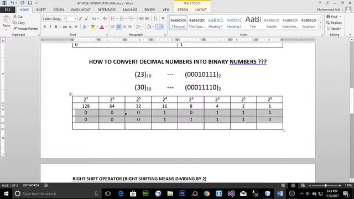The image size is (354, 199).
Task: Click the Cut icon in Clipboard group
Action: pyautogui.click(x=15, y=17)
